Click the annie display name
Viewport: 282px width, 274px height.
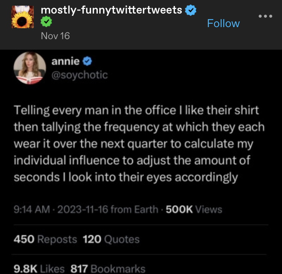[x=65, y=61]
